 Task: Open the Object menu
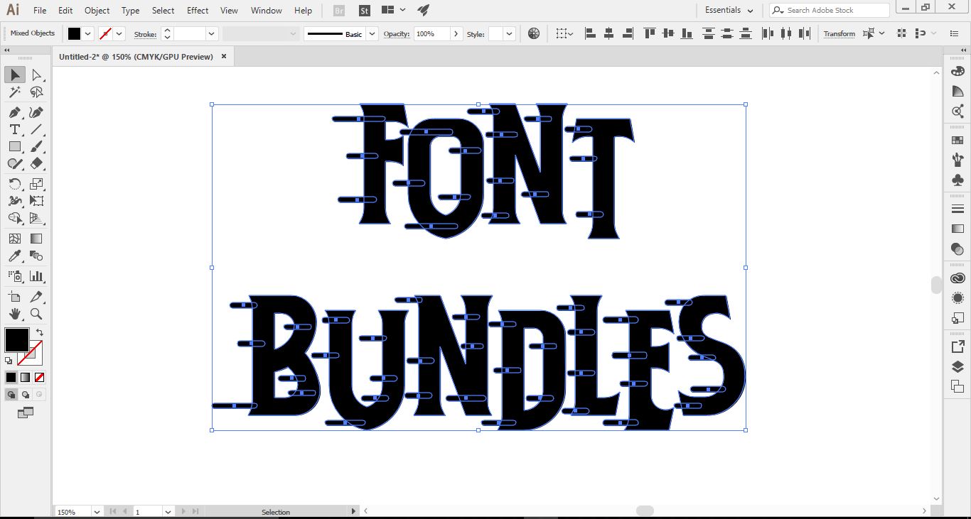97,11
